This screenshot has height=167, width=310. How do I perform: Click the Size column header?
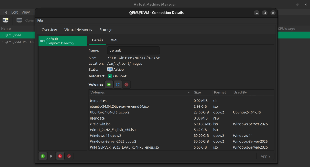pyautogui.click(x=202, y=93)
